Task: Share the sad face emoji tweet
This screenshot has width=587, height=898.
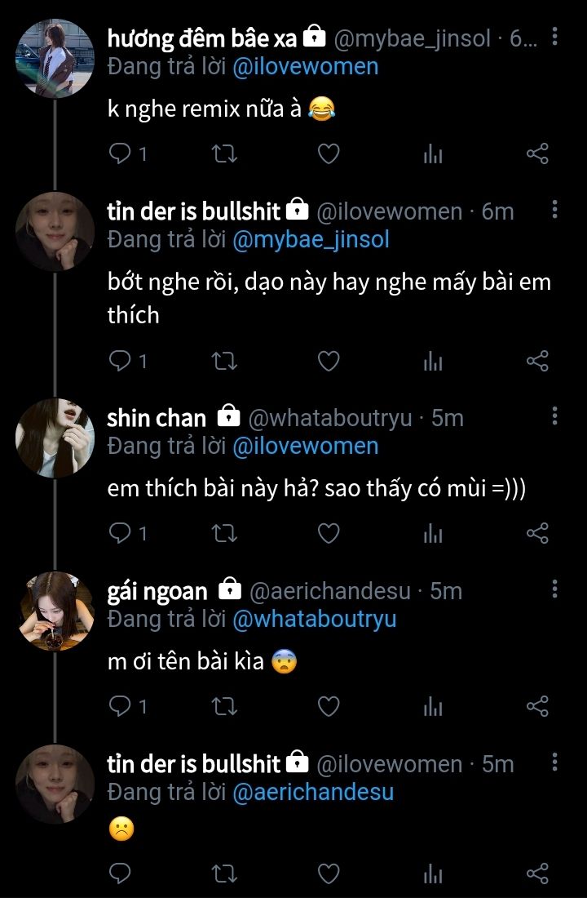Action: 537,874
